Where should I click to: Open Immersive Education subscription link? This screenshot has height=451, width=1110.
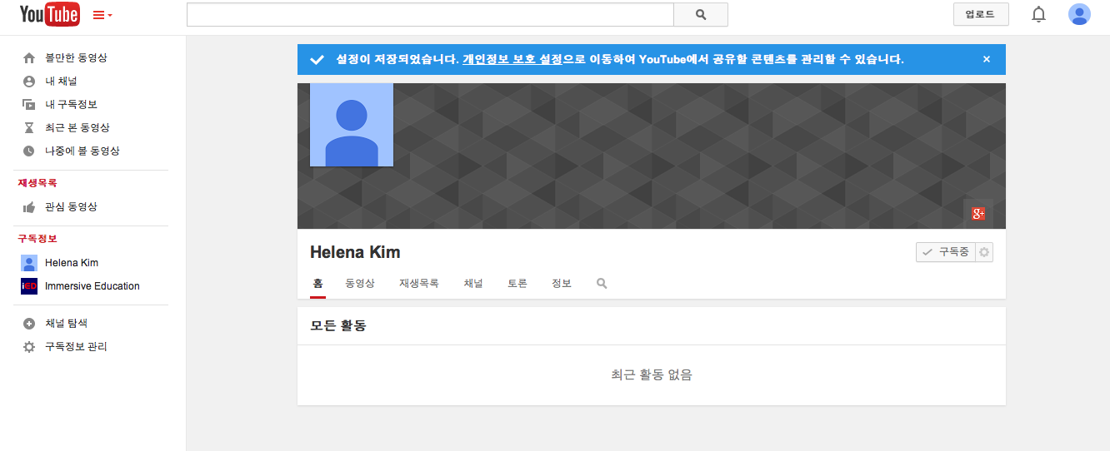(92, 286)
